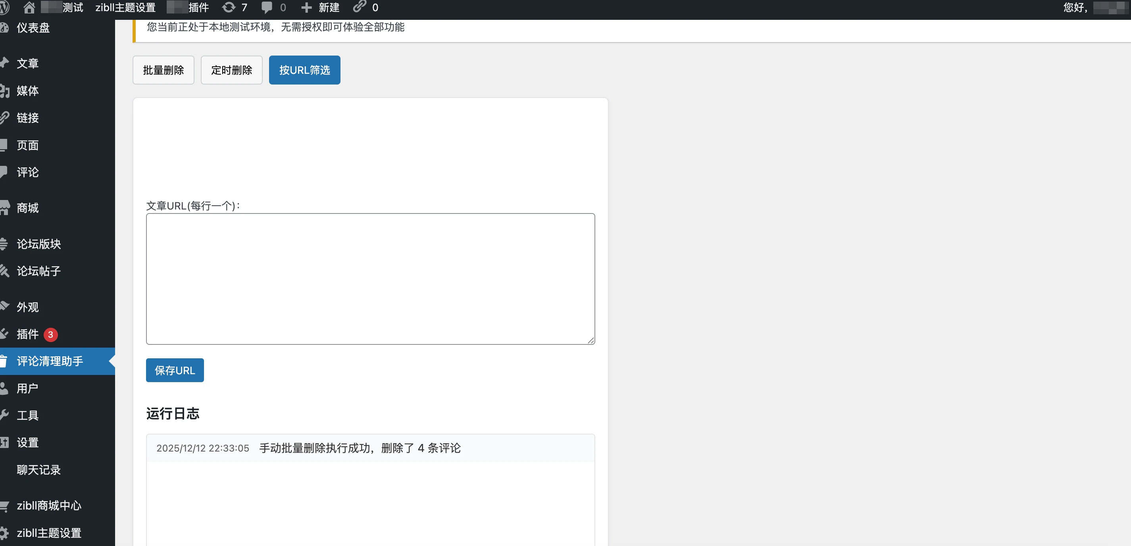Go to 评论 in sidebar
The height and width of the screenshot is (546, 1131).
tap(28, 172)
